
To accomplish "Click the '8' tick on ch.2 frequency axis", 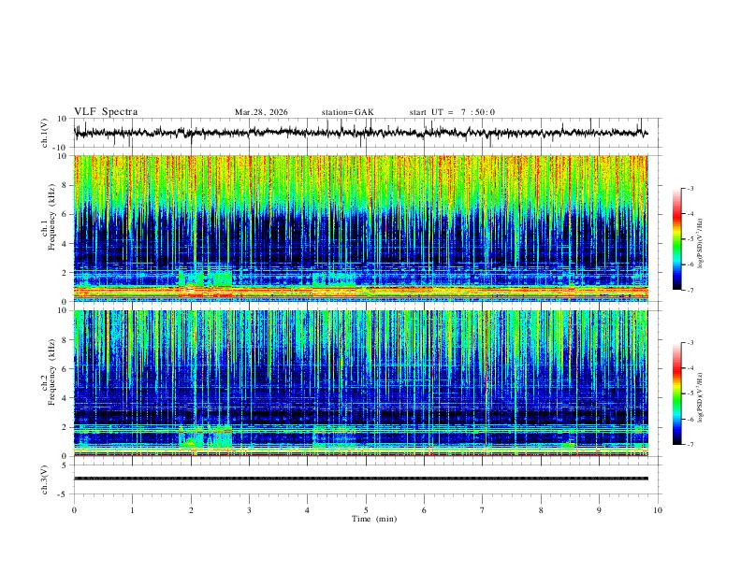I will pos(65,340).
